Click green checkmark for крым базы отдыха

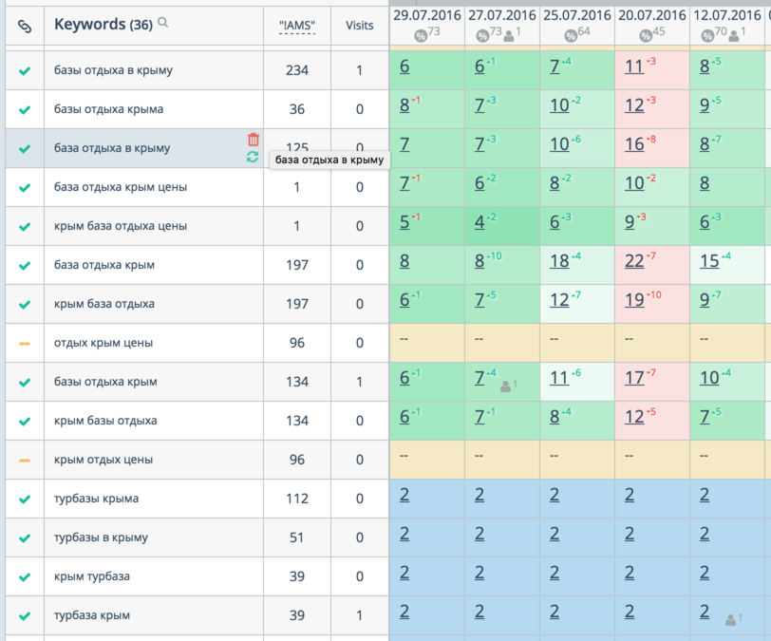(x=25, y=421)
